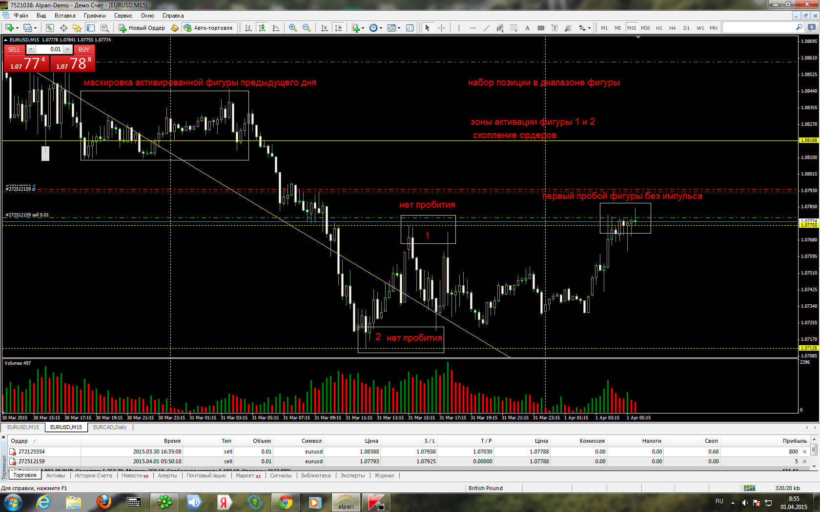Screen dimensions: 820x512
Task: Click the red BUY button
Action: point(84,49)
